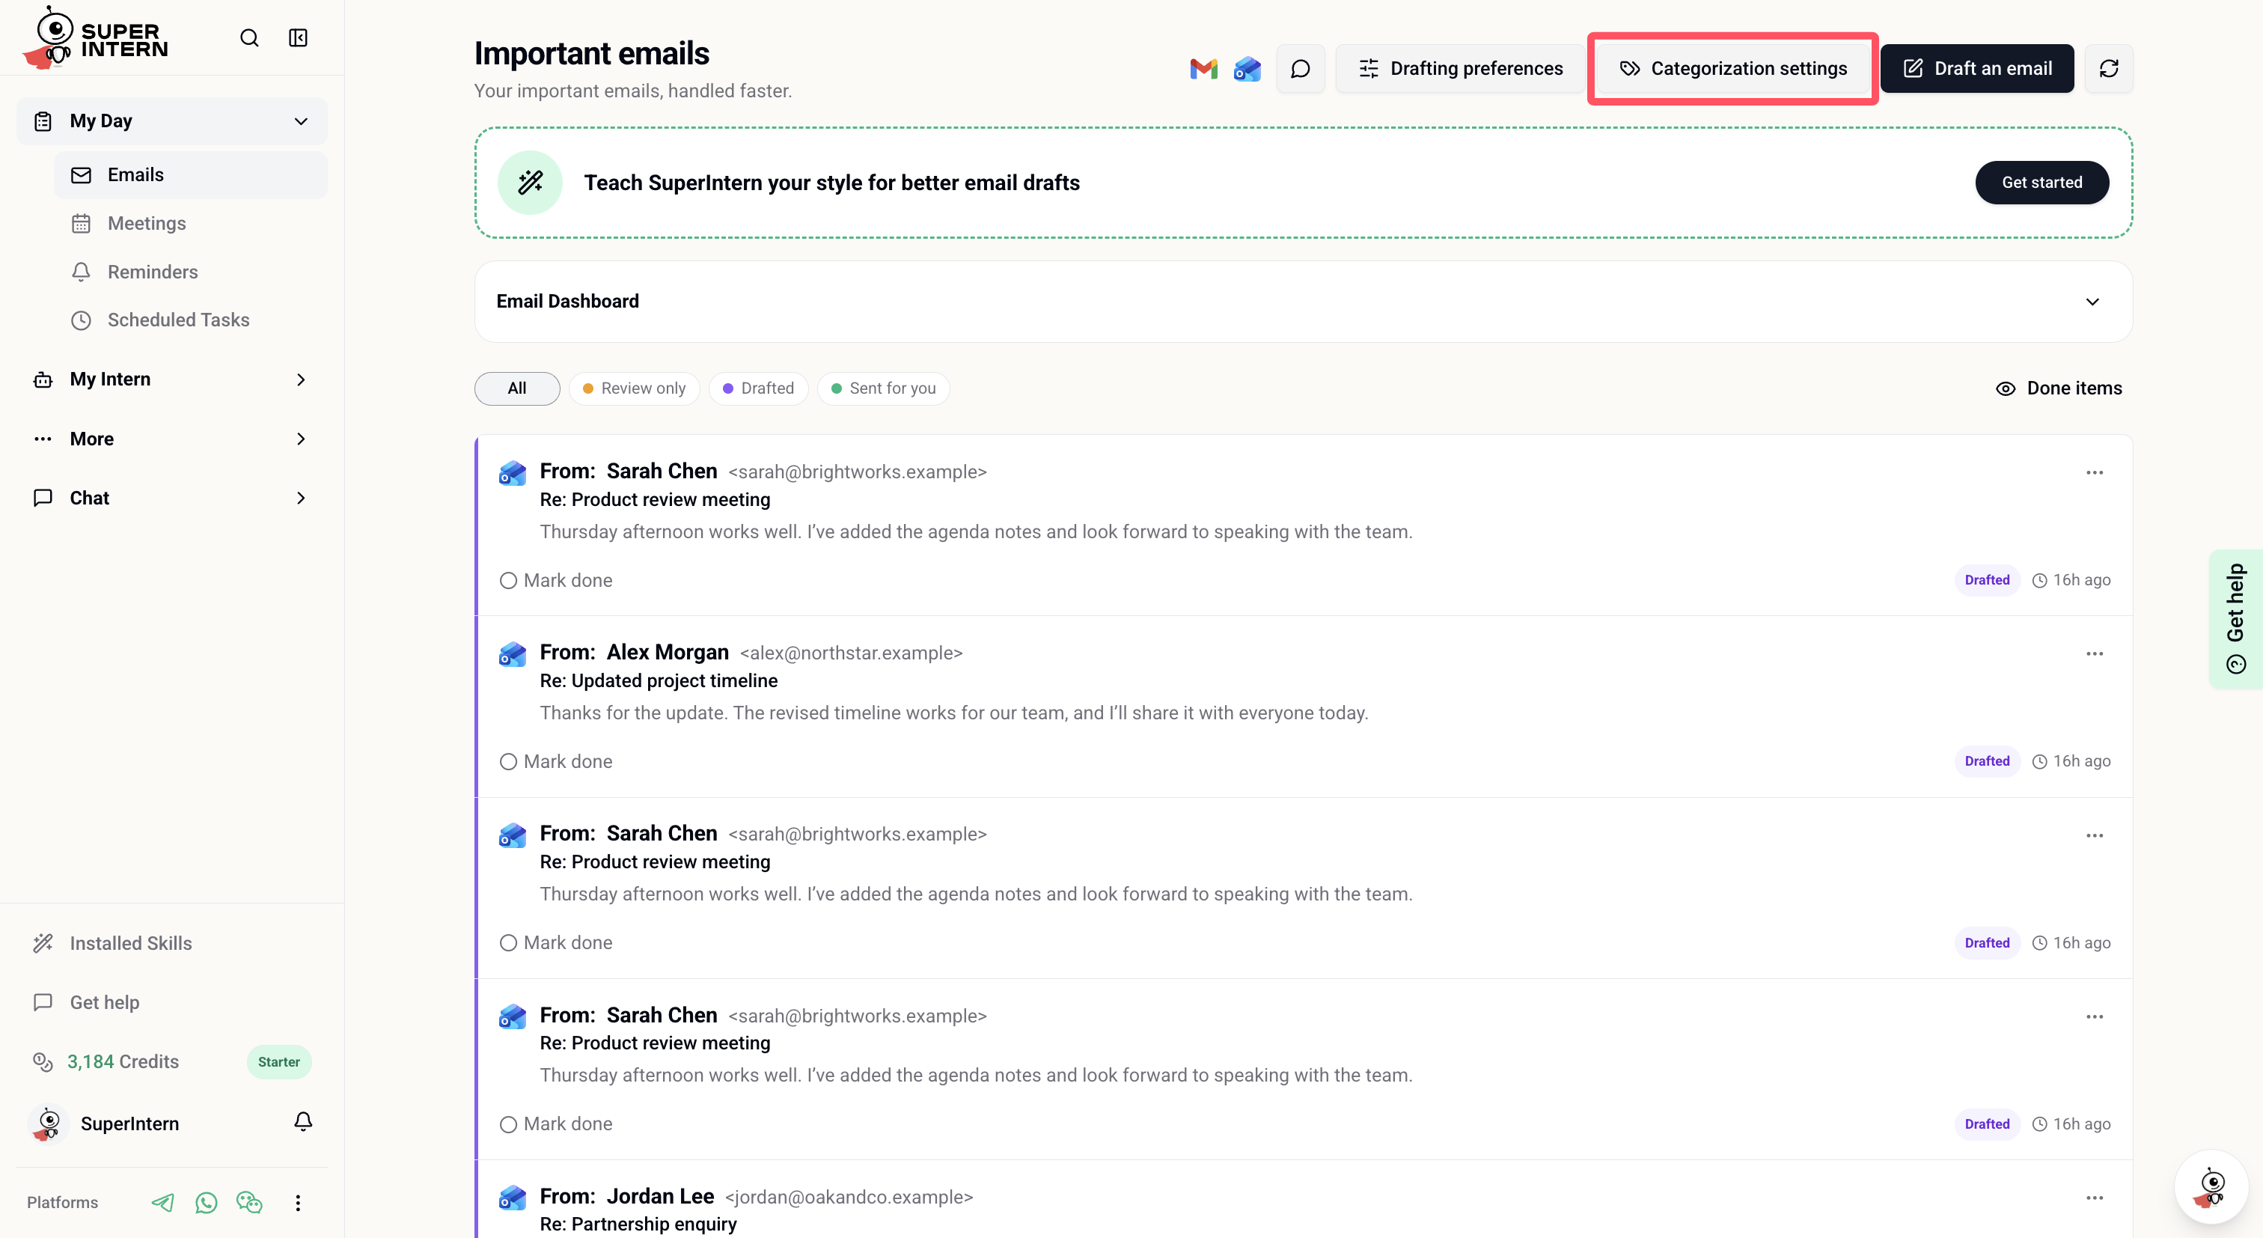Click the Outlook icon on Alex Morgan email
The height and width of the screenshot is (1238, 2263).
coord(512,653)
